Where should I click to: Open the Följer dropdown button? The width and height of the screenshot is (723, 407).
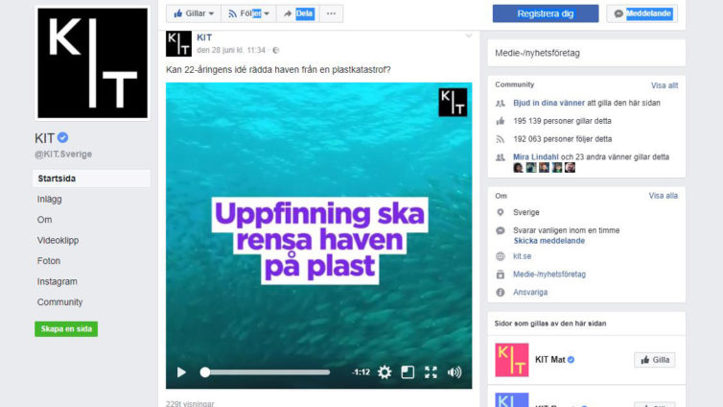pos(248,13)
